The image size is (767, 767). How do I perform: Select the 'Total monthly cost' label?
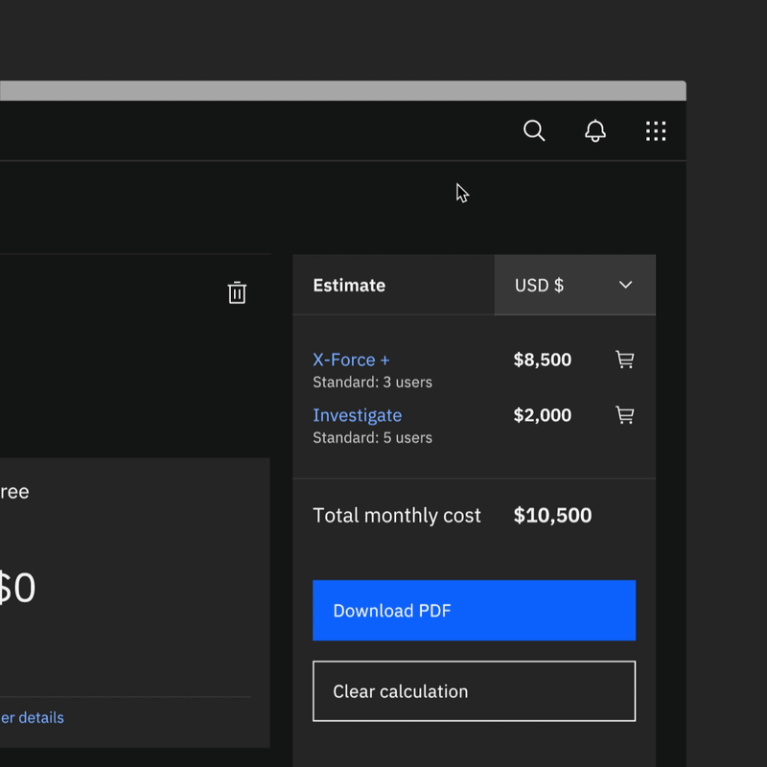397,516
